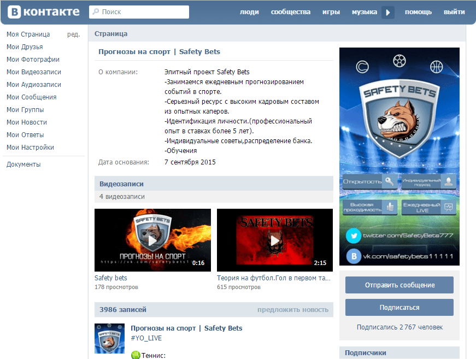Image resolution: width=476 pixels, height=359 pixels.
Task: Open 'Мои Ответы' in sidebar
Action: (x=25, y=135)
